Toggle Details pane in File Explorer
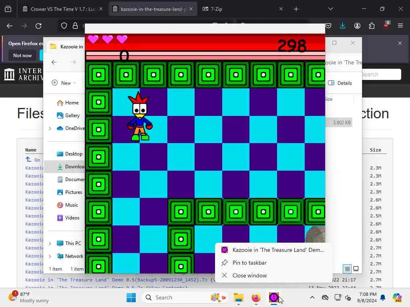This screenshot has height=307, width=410. point(340,83)
